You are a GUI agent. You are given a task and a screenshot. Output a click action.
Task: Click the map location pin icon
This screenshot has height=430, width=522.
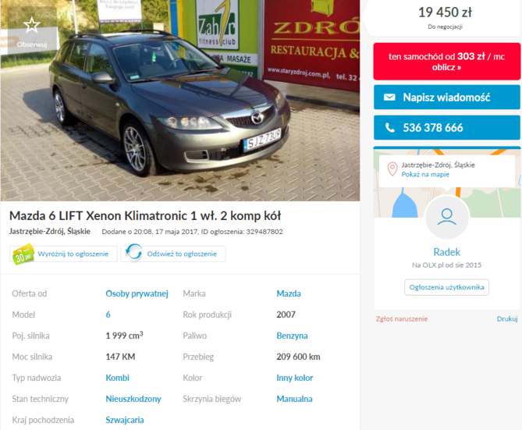coord(392,169)
